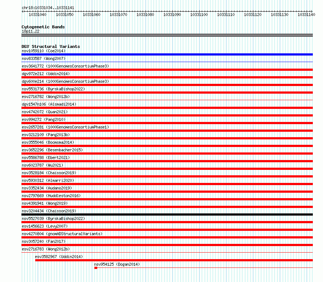Click ruler position 10331100
The width and height of the screenshot is (323, 282).
click(199, 15)
